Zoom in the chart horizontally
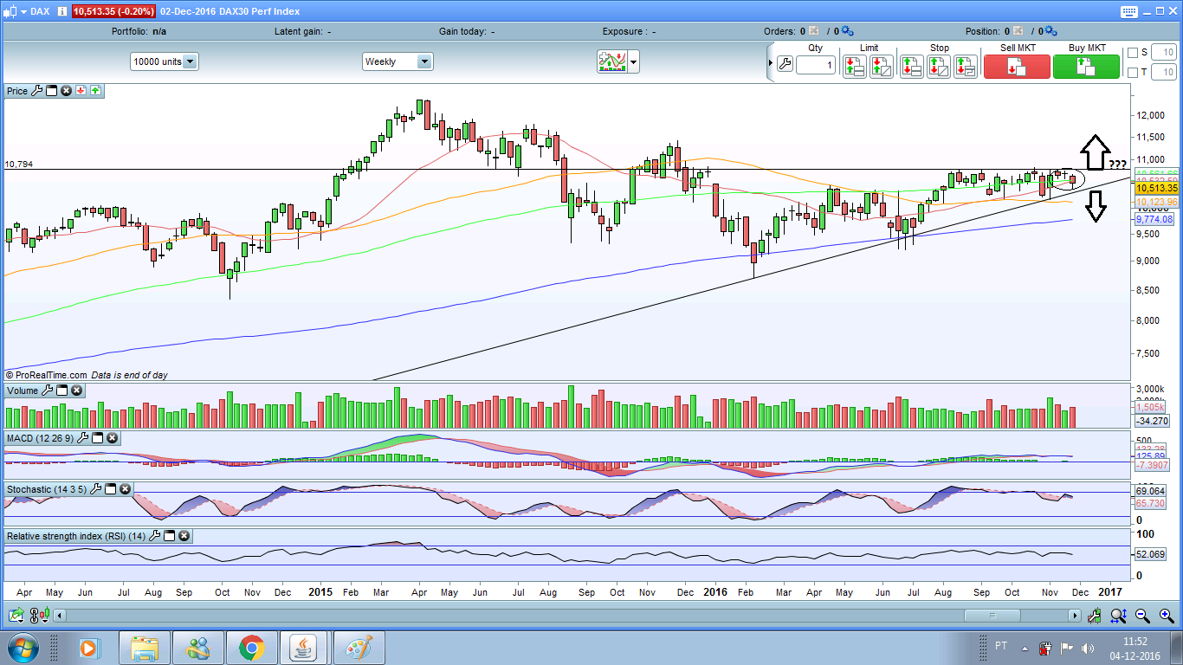1183x665 pixels. click(x=1166, y=616)
